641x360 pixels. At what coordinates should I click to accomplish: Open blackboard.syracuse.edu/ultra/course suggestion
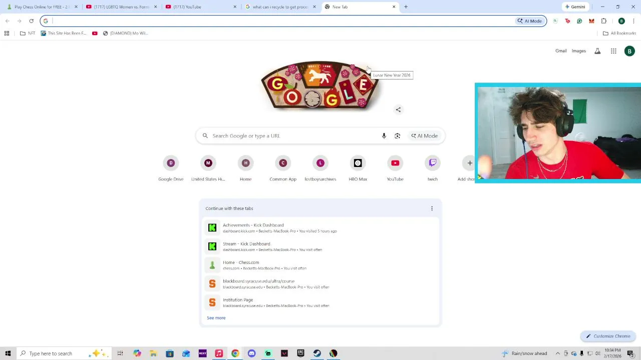(x=320, y=284)
